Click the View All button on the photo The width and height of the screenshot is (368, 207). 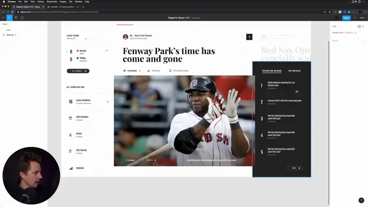151,160
